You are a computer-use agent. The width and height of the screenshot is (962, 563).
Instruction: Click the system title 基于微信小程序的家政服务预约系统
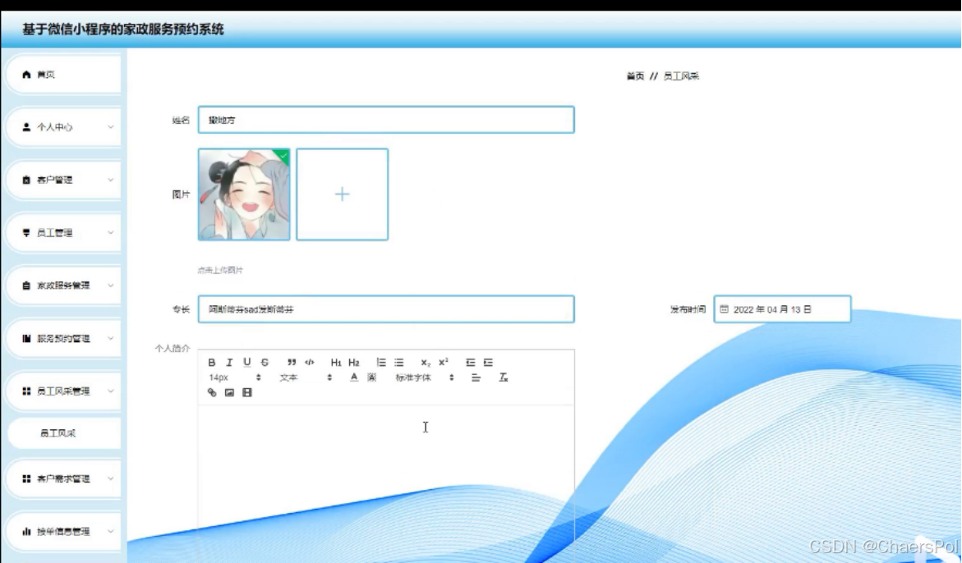122,30
